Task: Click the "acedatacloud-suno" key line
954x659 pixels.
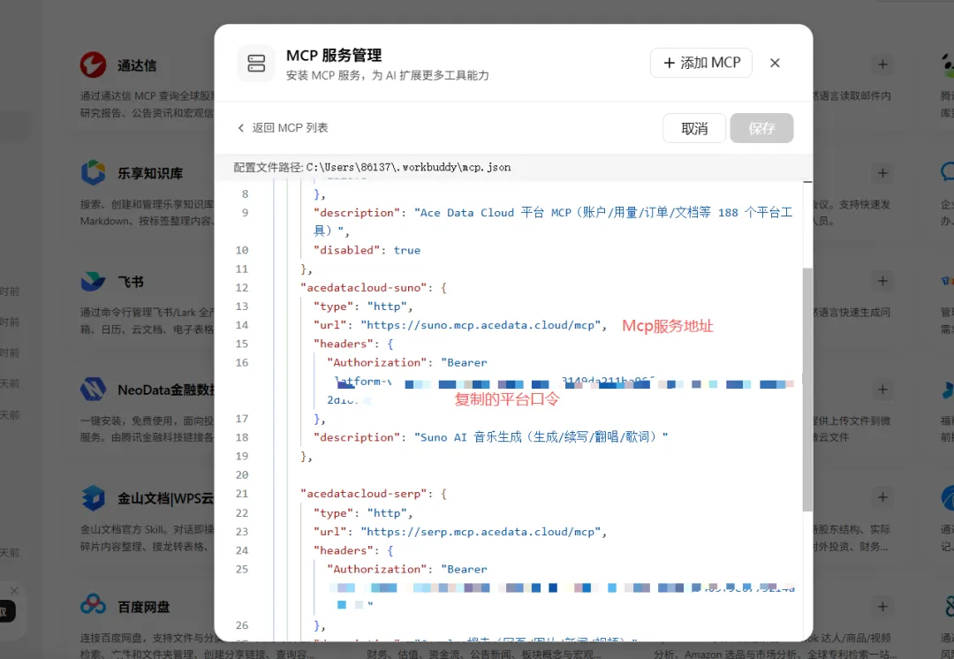Action: point(374,288)
